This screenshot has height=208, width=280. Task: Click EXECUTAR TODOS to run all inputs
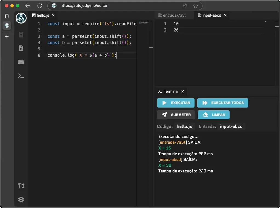click(223, 103)
